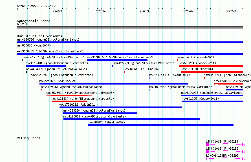Select the nsv4120235 variant label
This screenshot has height=162, width=251.
tap(239, 87)
